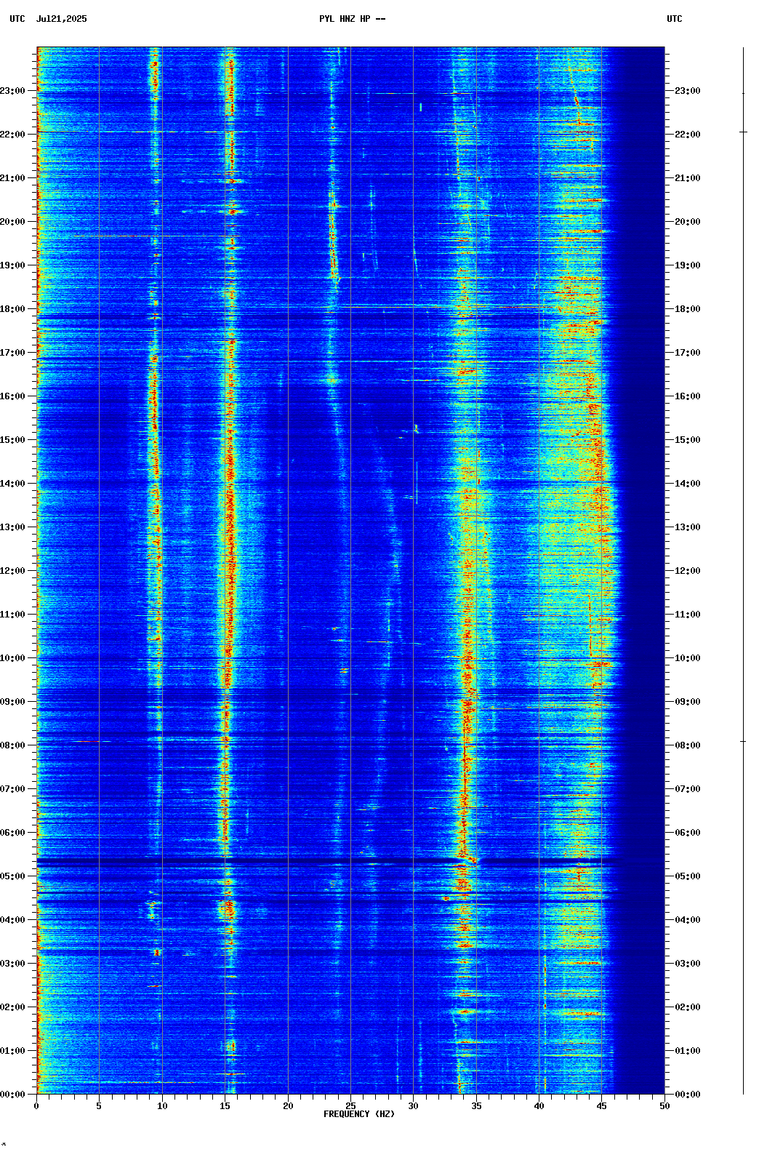Select the 40 Hz frequency tick label
This screenshot has height=1152, width=775.
click(539, 1106)
